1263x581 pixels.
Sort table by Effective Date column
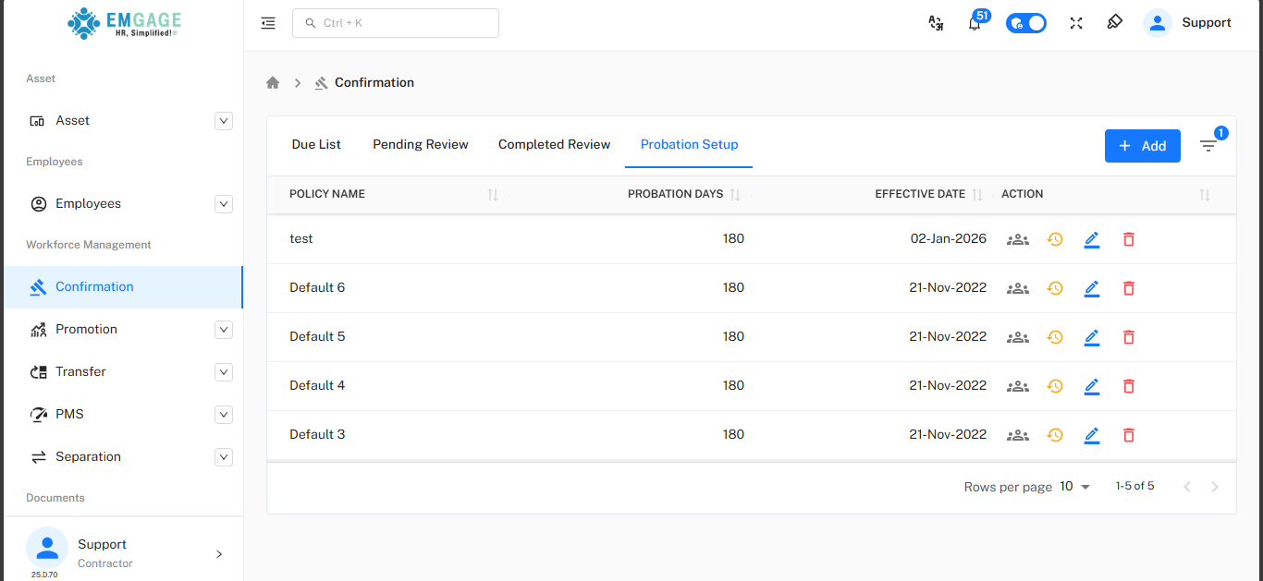(x=979, y=194)
